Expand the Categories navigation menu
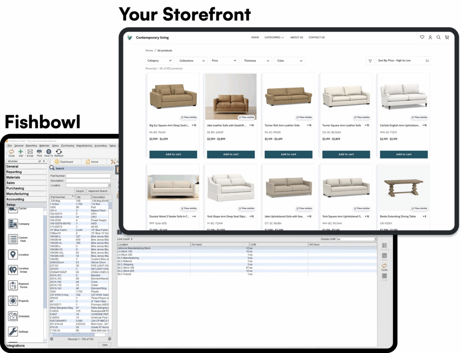 [x=274, y=38]
